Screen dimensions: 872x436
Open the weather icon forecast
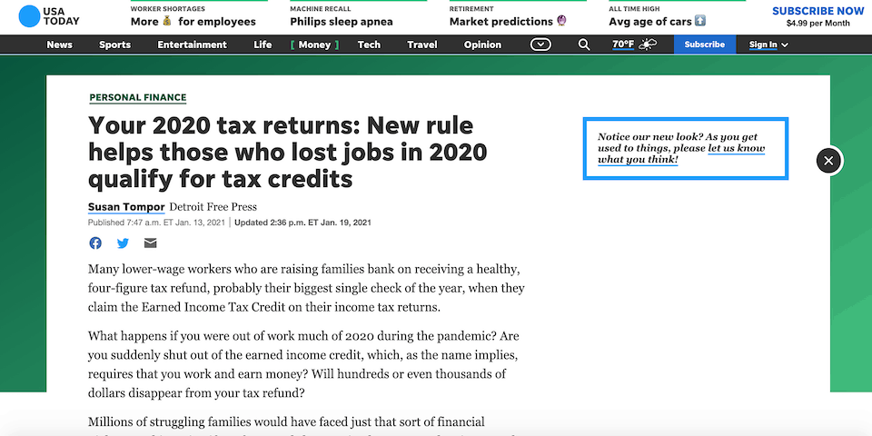648,45
